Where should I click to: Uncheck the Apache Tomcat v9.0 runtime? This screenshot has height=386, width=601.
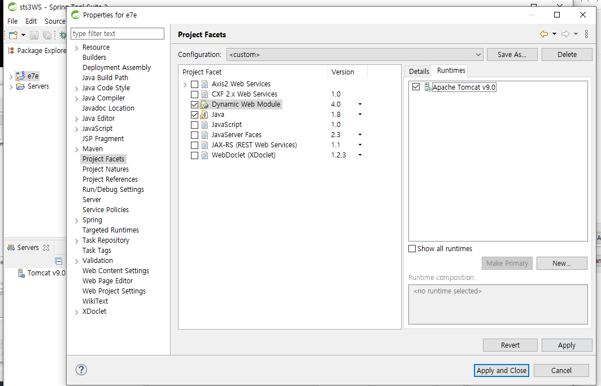(x=416, y=87)
